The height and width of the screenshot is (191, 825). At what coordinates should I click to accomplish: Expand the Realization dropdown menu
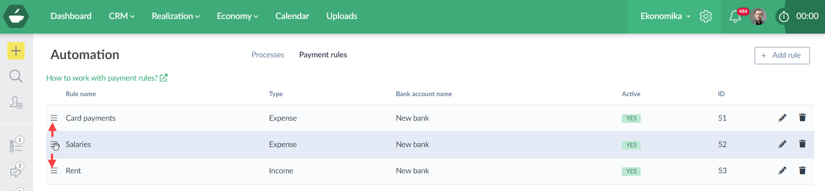point(176,16)
